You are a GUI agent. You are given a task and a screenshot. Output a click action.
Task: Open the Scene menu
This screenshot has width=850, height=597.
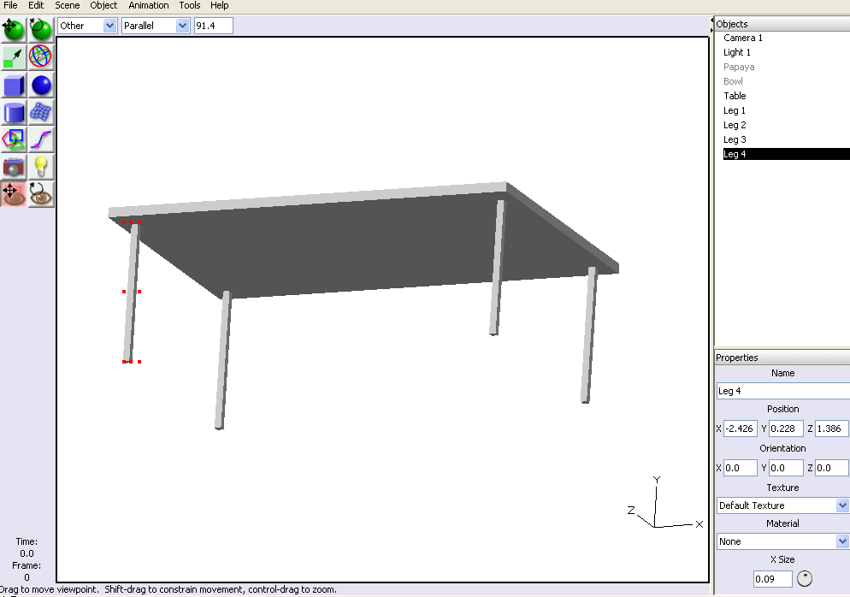tap(68, 5)
